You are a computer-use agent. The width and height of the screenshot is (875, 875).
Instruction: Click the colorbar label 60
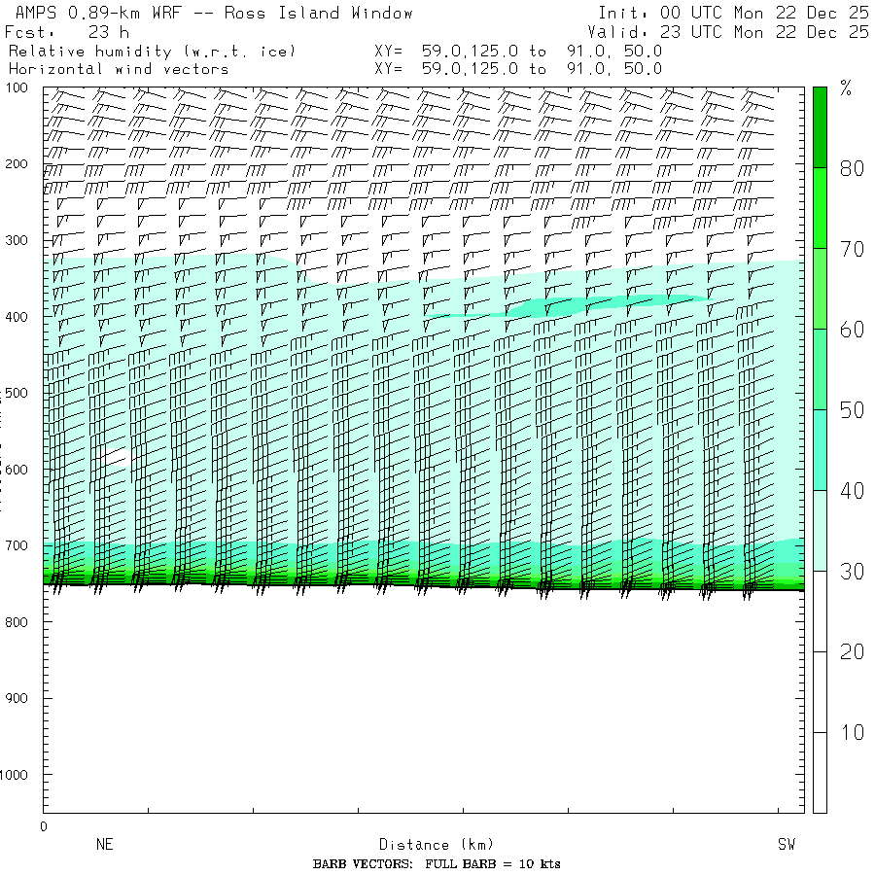pos(852,330)
